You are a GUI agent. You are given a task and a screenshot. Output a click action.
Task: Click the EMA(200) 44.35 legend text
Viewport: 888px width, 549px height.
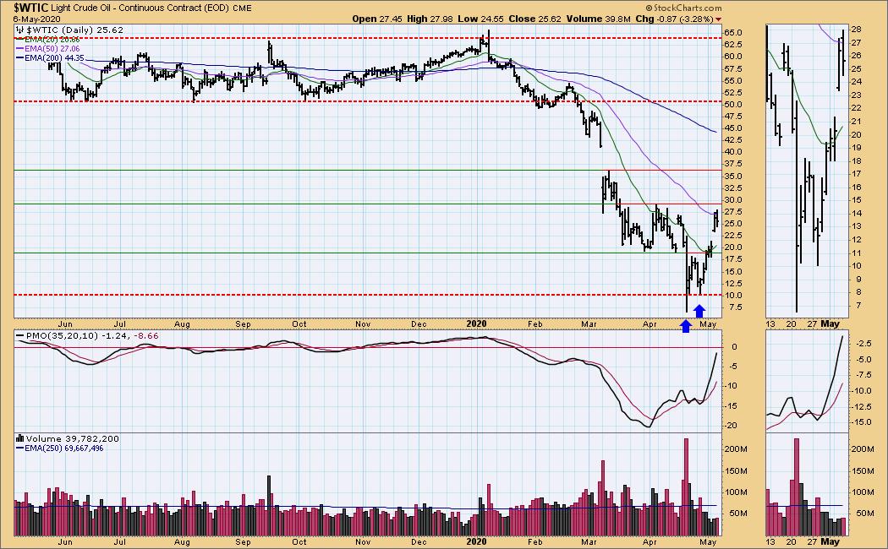click(54, 57)
